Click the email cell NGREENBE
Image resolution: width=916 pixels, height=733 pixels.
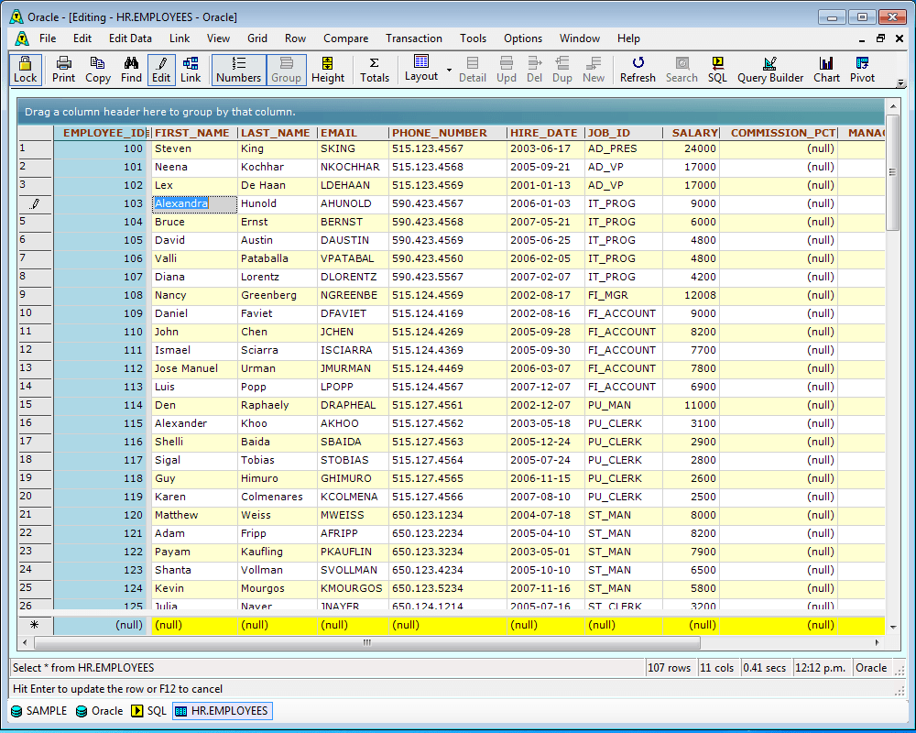click(353, 296)
